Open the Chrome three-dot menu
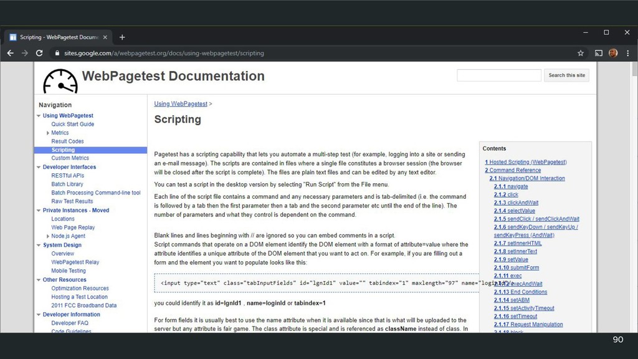 point(628,53)
